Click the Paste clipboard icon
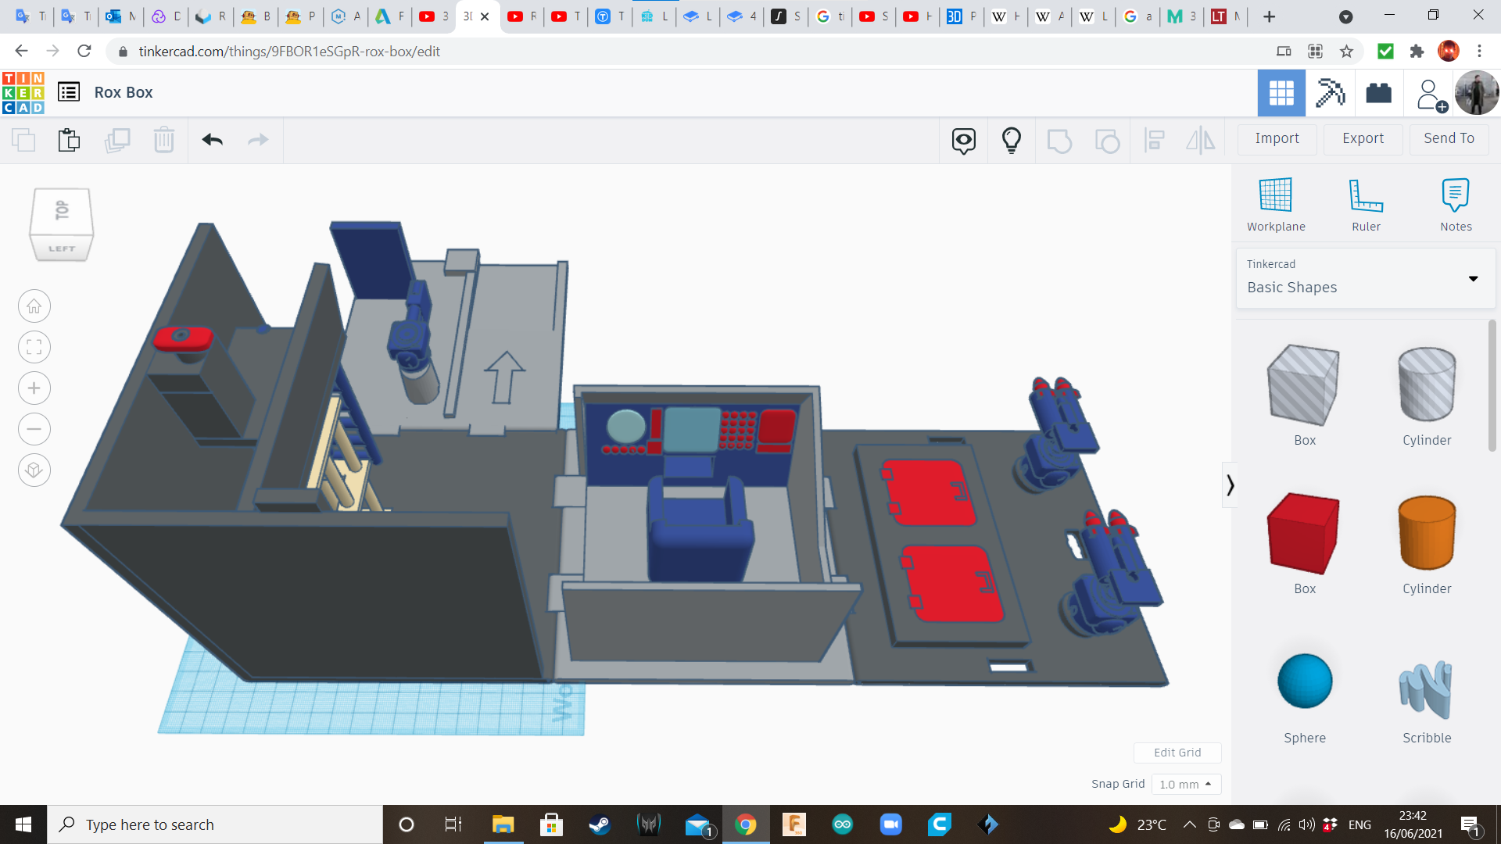The height and width of the screenshot is (844, 1501). [69, 140]
